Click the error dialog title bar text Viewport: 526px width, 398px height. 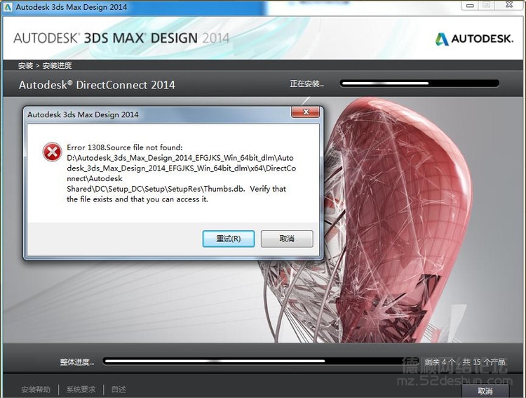(x=83, y=114)
